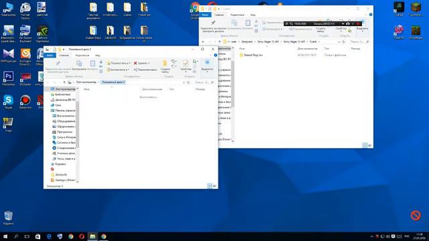Click the user breadcrumb in the Crack window

(x=234, y=42)
